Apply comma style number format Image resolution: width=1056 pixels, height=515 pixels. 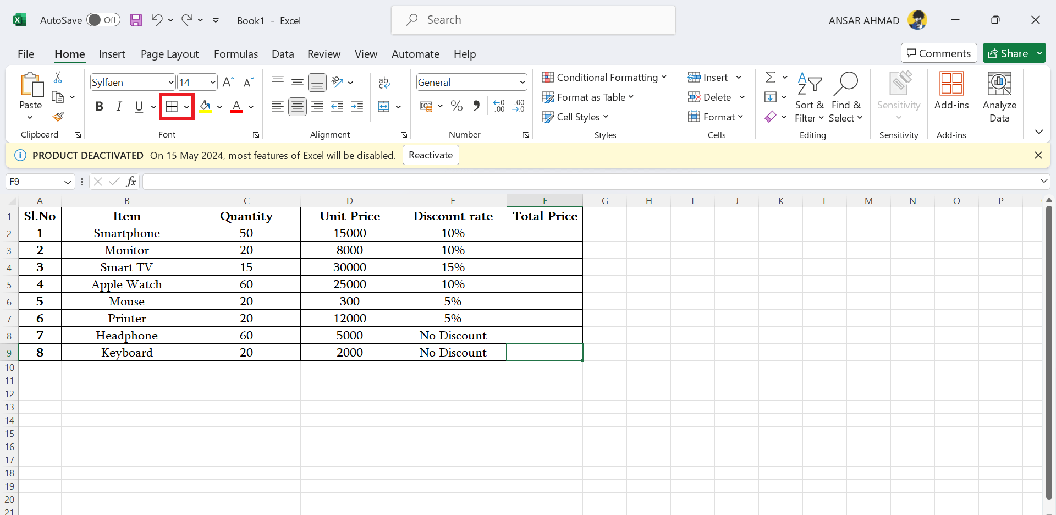pos(476,106)
